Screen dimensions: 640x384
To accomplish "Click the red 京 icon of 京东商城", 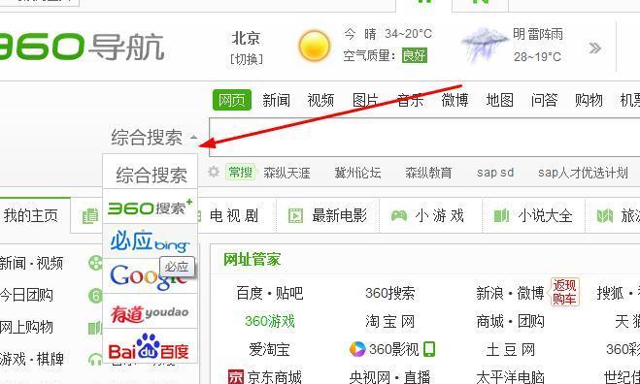I will (x=236, y=377).
